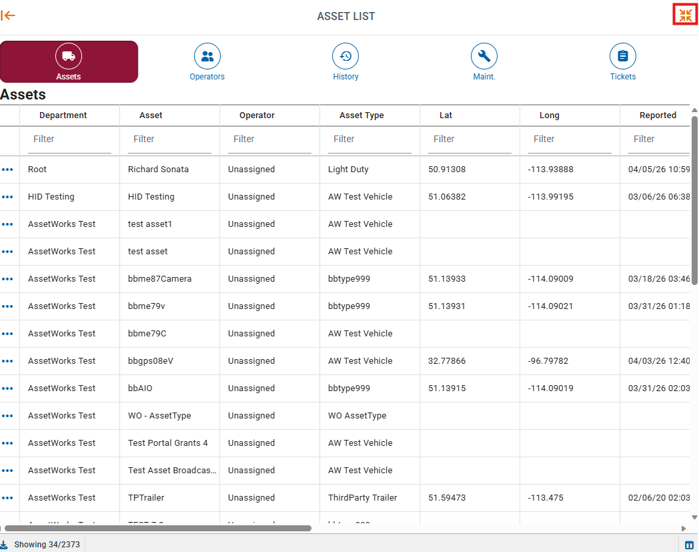699x552 pixels.
Task: Sort by the Reported column header
Action: 658,115
